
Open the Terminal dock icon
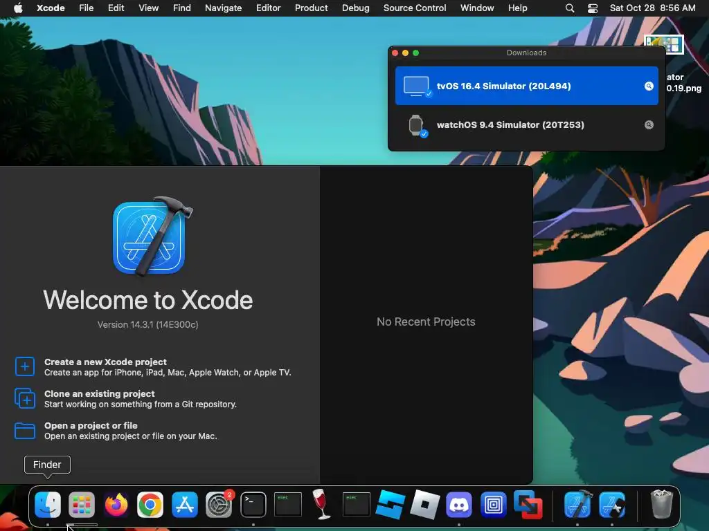click(x=253, y=504)
